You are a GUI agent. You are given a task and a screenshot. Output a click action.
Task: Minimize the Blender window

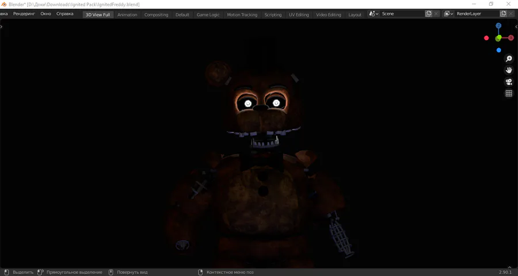474,4
